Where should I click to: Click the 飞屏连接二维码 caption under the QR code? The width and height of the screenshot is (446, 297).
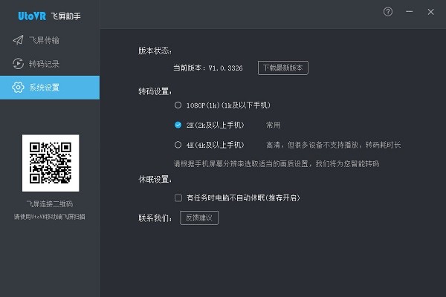50,203
